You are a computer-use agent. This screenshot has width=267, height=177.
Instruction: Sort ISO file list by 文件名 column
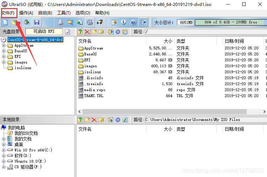111,41
